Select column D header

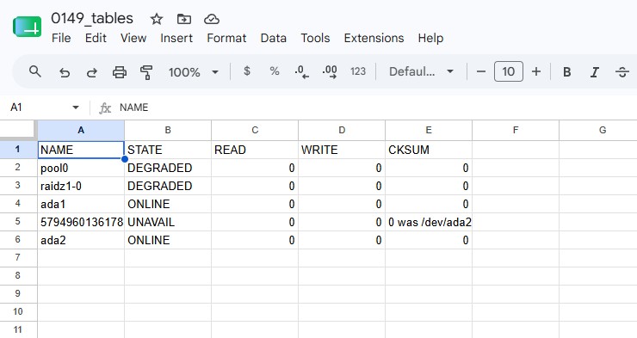pyautogui.click(x=342, y=130)
